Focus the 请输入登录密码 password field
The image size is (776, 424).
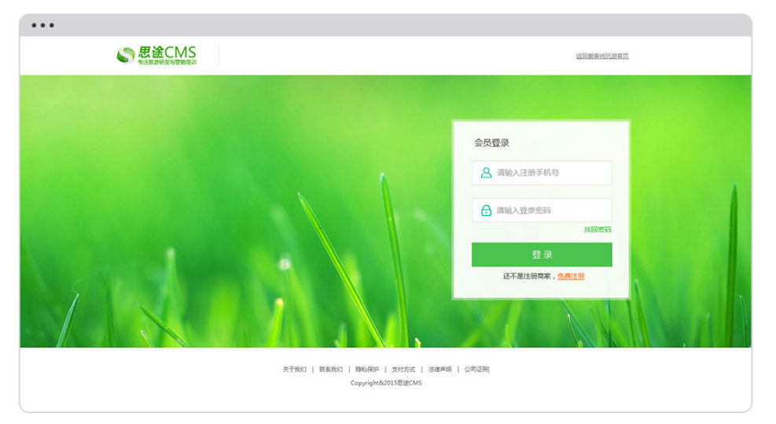550,210
